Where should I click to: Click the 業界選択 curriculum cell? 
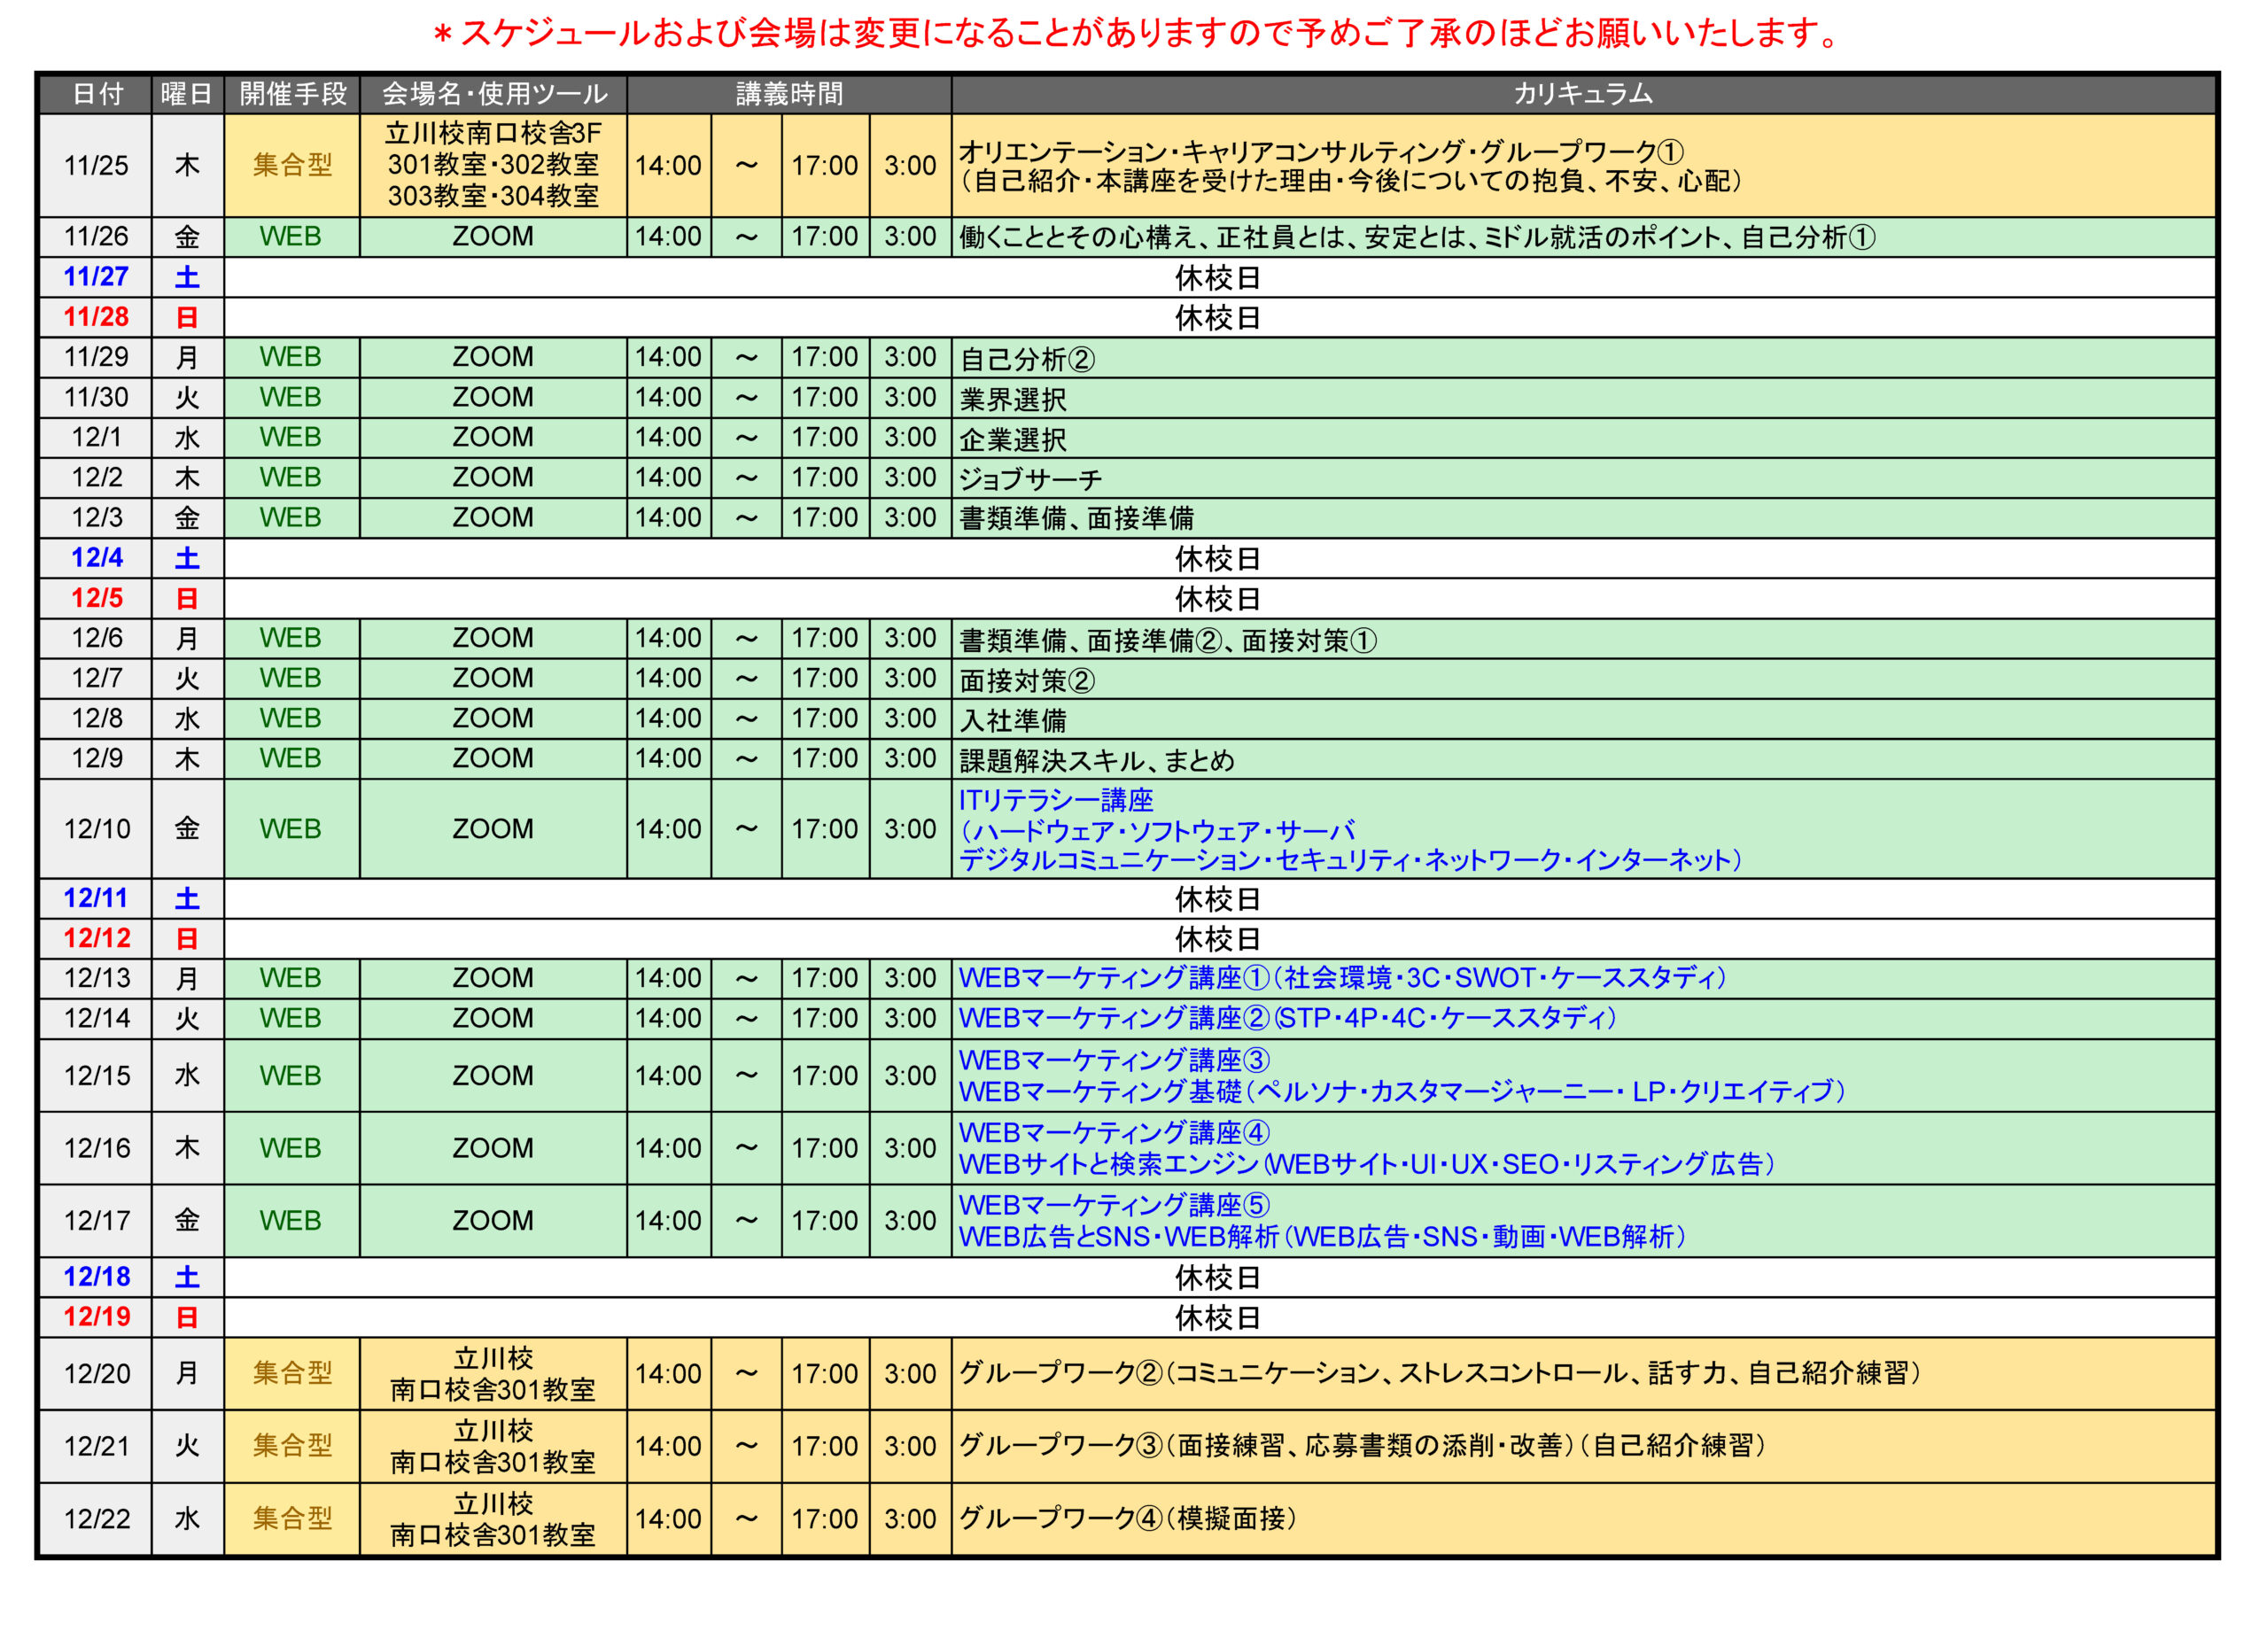(1583, 398)
